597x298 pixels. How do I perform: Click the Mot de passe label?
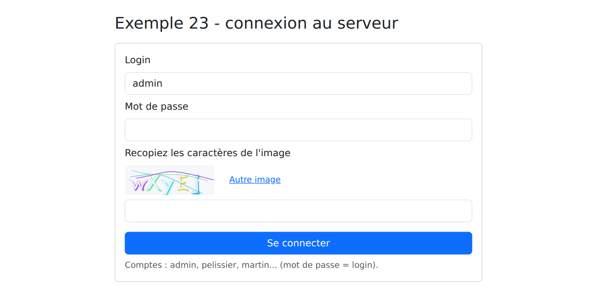pos(156,106)
